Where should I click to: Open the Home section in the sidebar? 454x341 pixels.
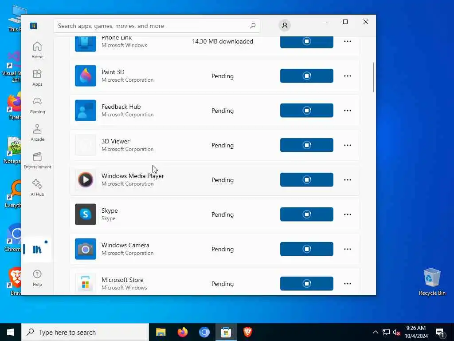tap(37, 50)
